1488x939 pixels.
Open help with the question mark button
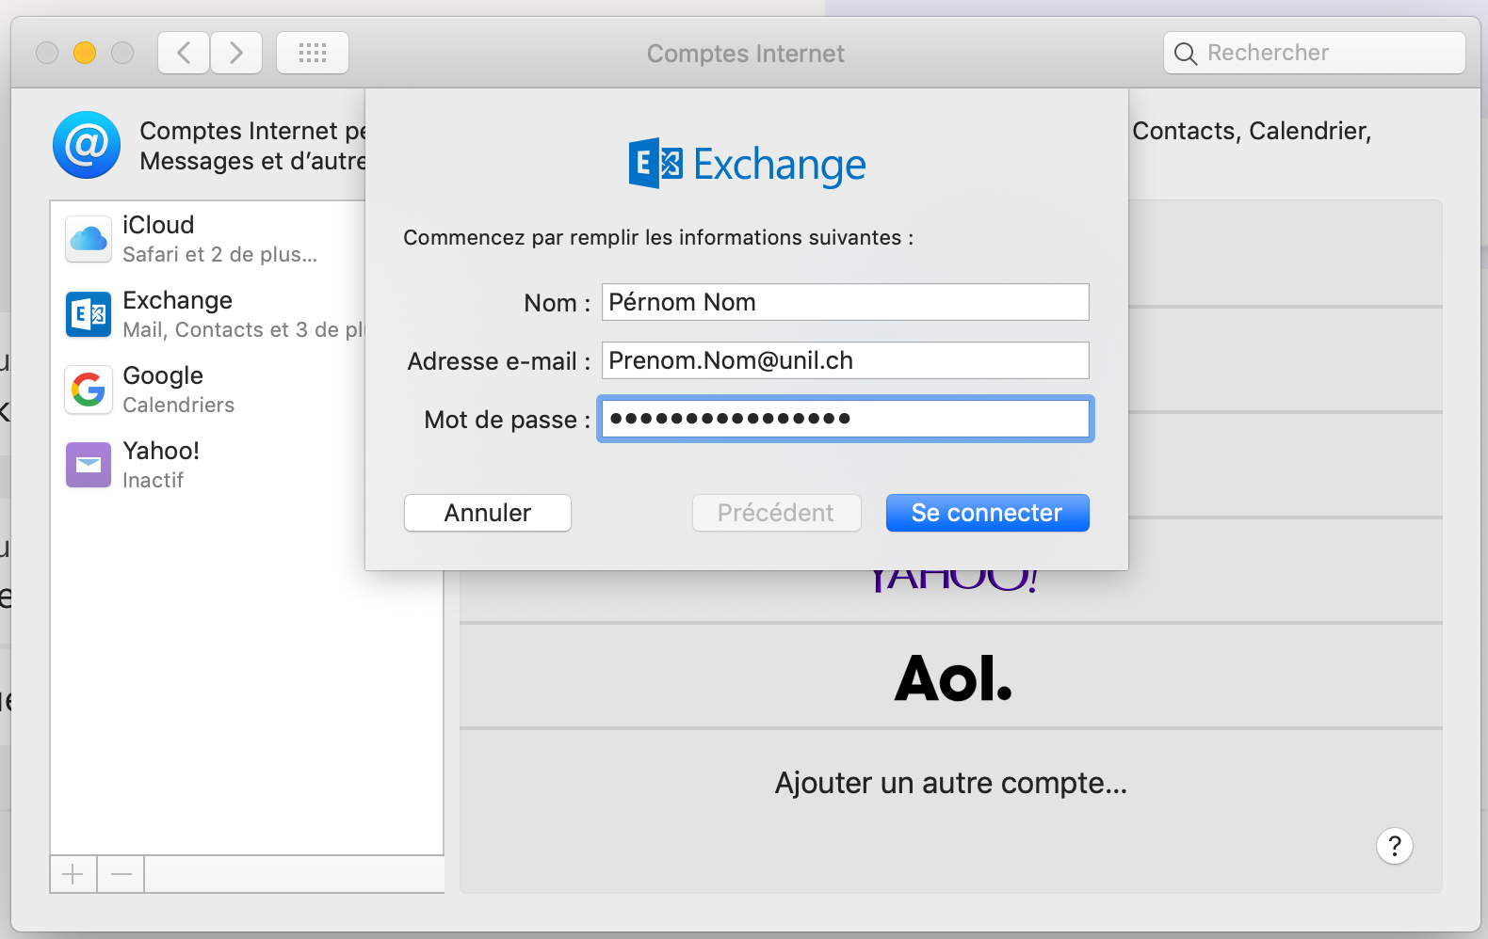pyautogui.click(x=1394, y=846)
